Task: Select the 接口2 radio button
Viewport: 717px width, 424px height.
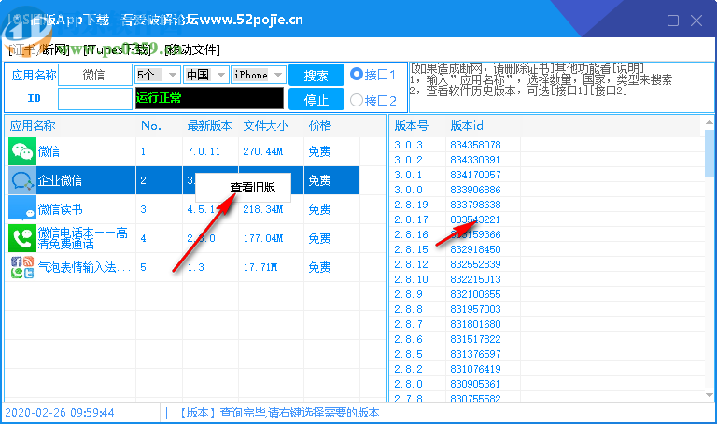Action: coord(357,100)
